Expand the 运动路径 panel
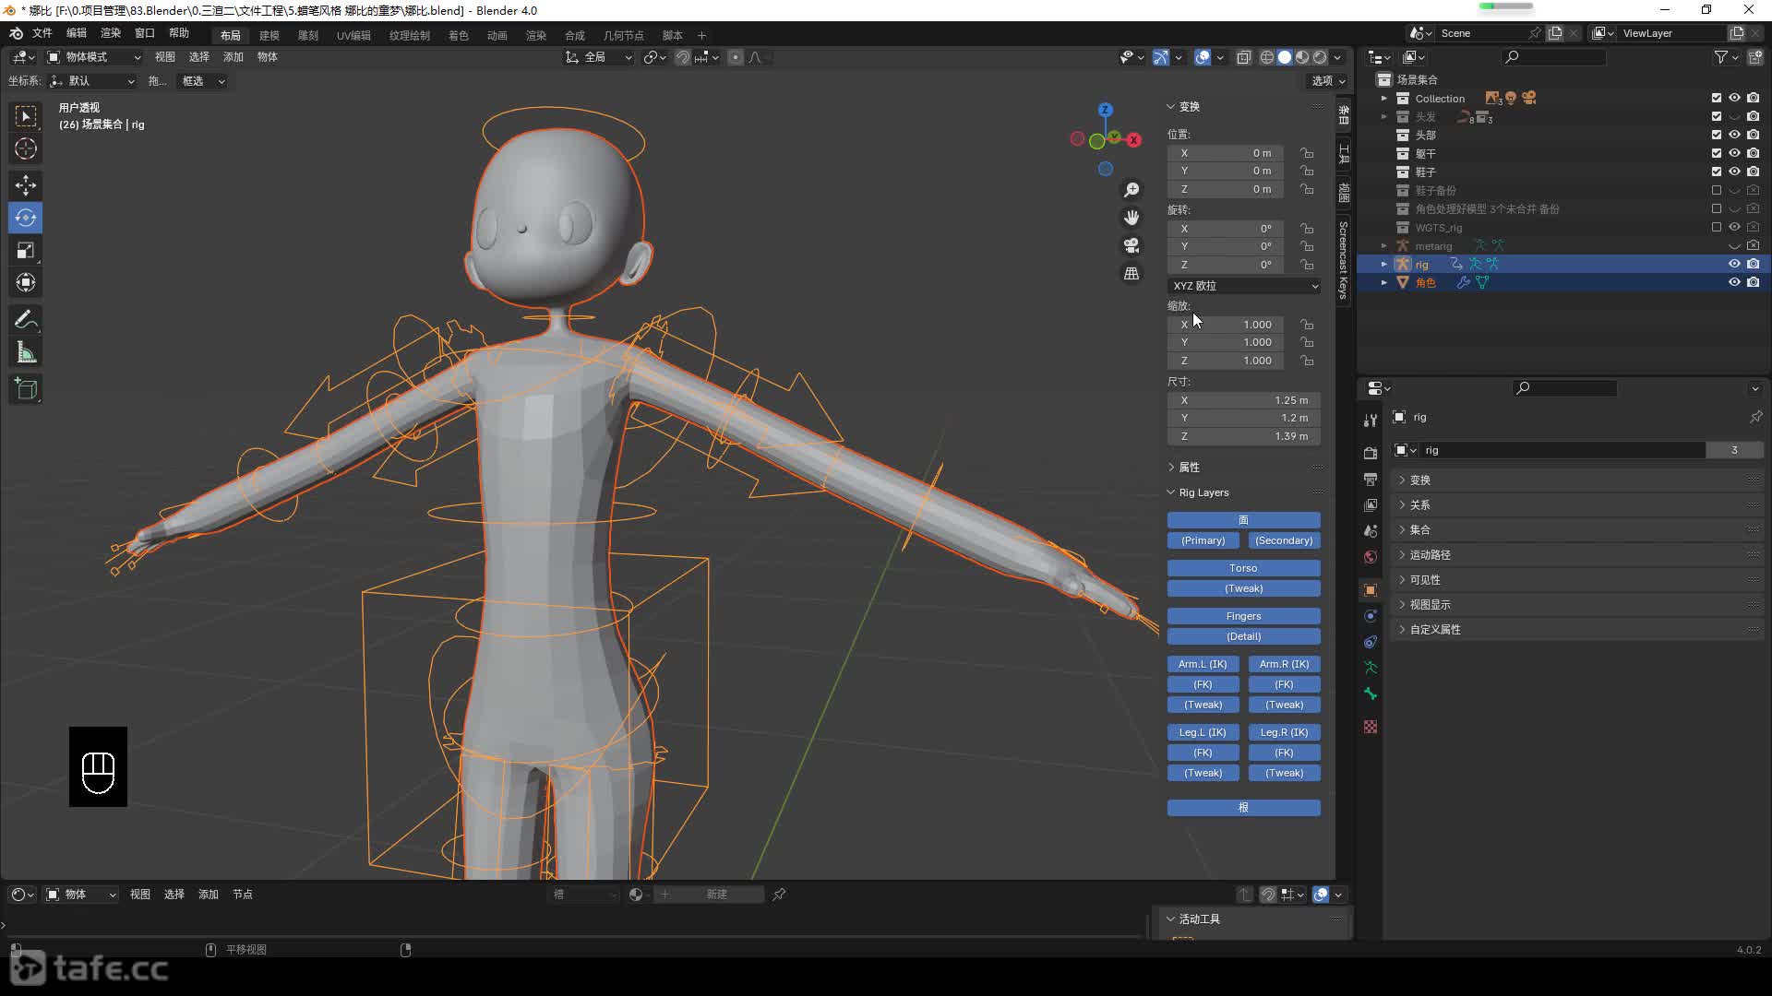The image size is (1772, 996). pyautogui.click(x=1430, y=554)
